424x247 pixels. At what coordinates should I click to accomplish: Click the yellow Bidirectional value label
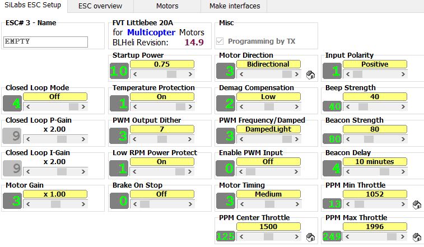pyautogui.click(x=268, y=64)
